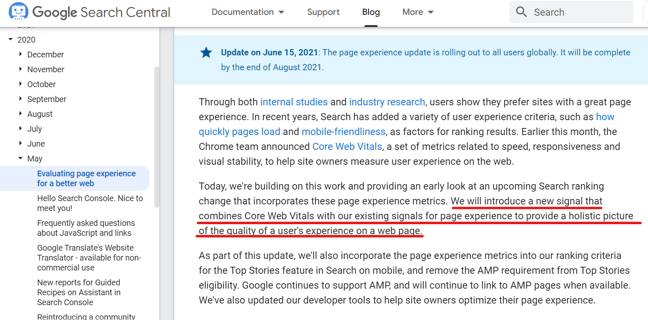This screenshot has width=648, height=320.
Task: Click the 2020 year label
Action: (x=26, y=40)
